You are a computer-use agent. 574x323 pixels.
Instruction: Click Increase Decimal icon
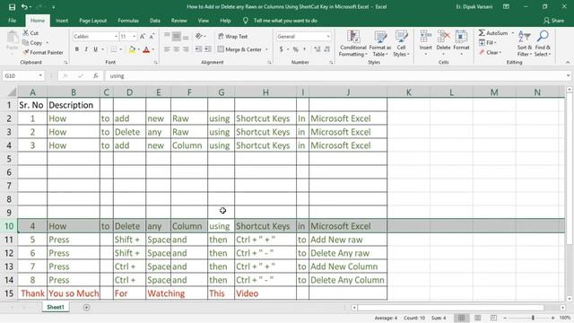(317, 49)
